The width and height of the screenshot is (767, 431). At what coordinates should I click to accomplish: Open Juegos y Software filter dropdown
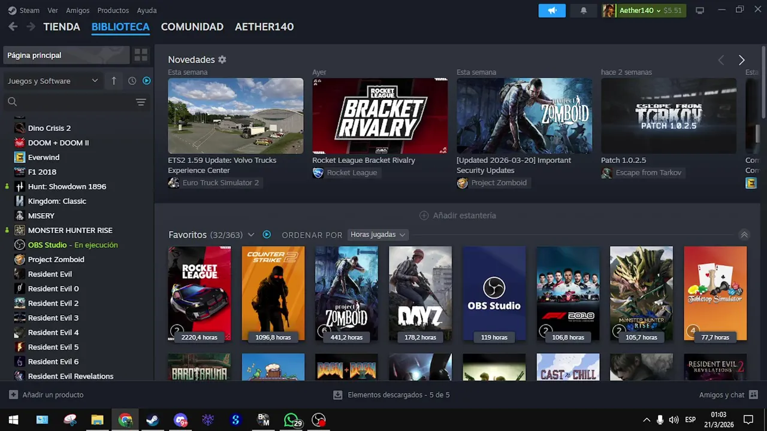(53, 81)
